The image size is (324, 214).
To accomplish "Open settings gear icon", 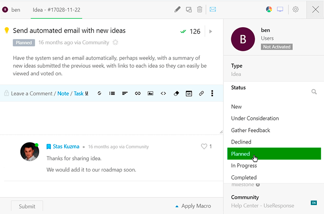I will coord(295,9).
